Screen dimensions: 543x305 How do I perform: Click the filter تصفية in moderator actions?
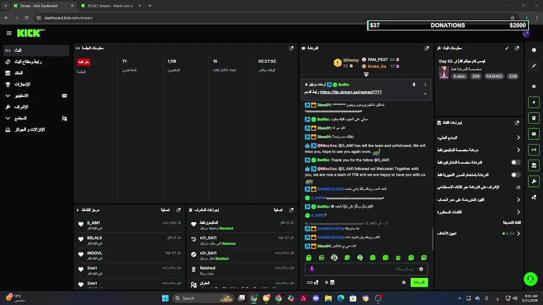278,210
